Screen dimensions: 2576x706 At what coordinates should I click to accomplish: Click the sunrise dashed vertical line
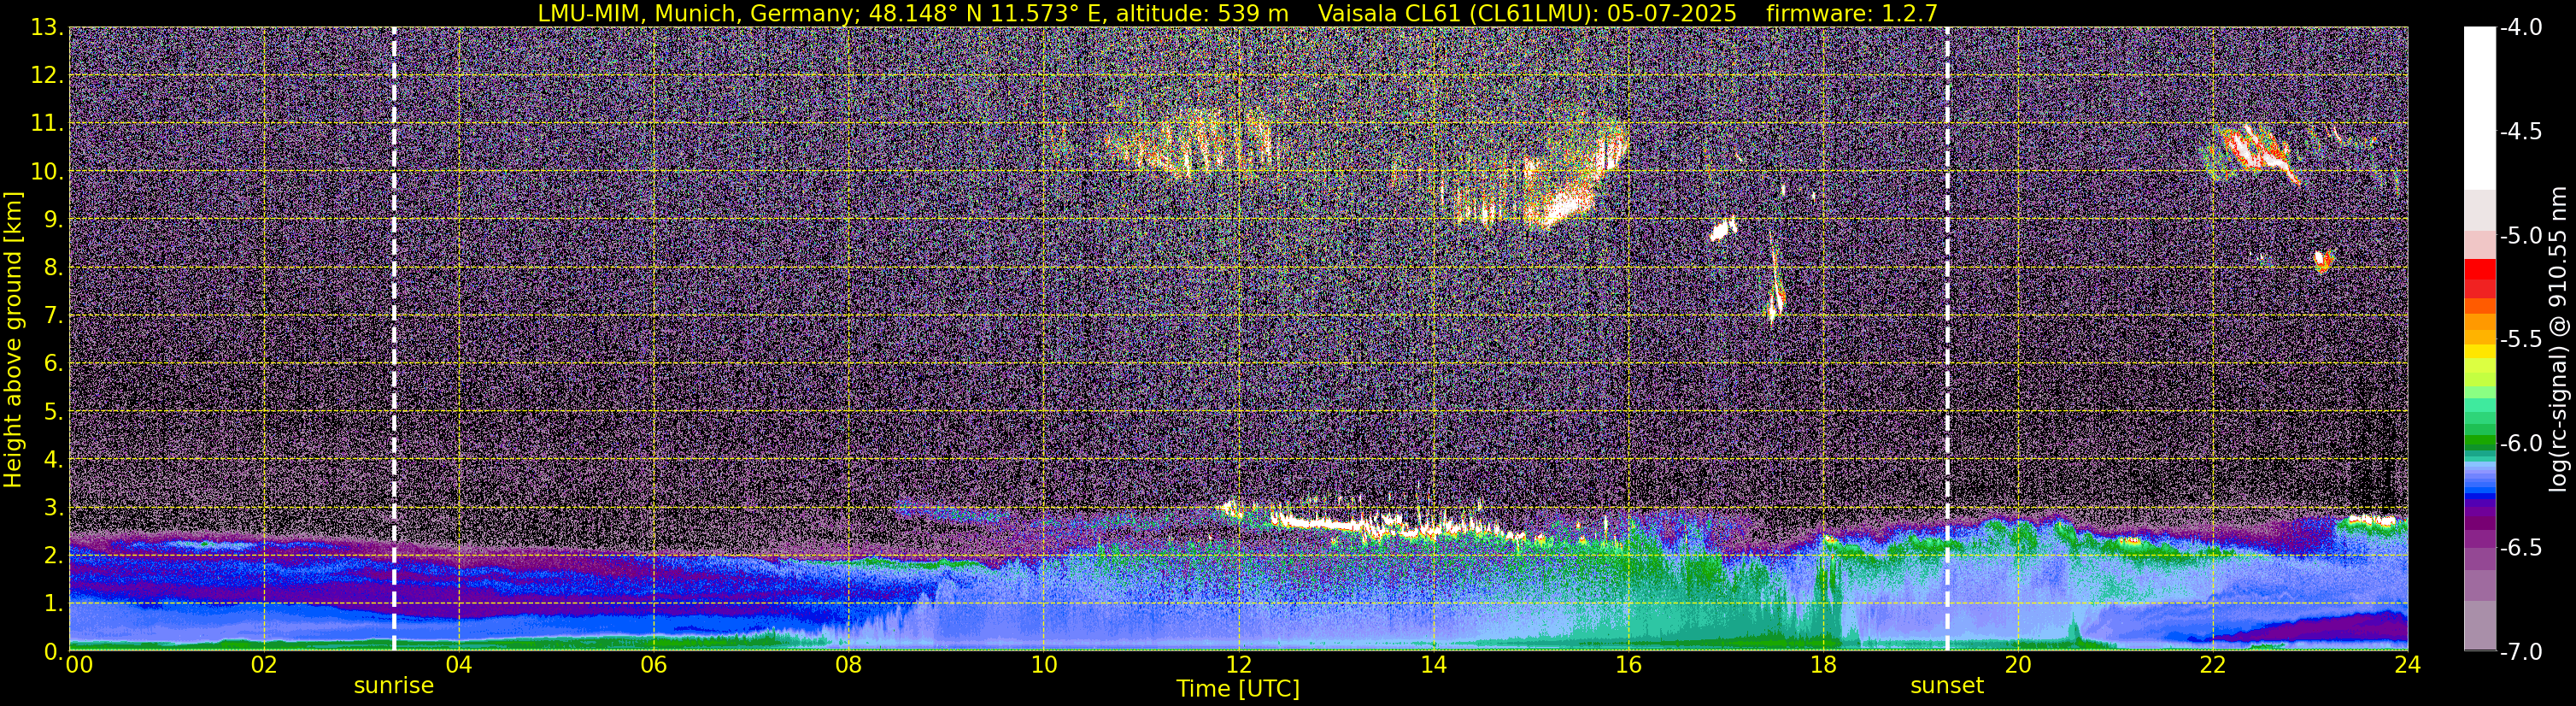[394, 338]
